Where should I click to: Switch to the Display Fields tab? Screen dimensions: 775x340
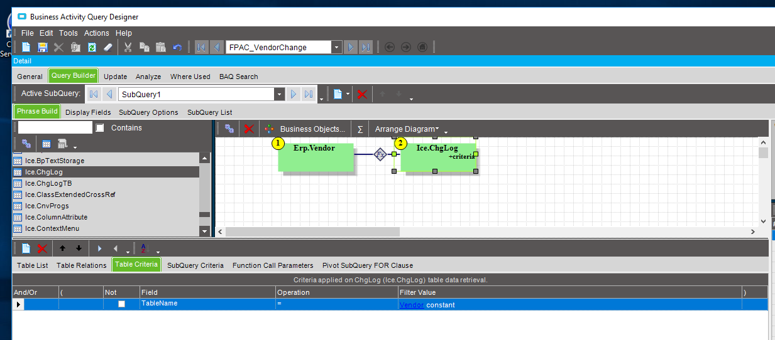[88, 112]
